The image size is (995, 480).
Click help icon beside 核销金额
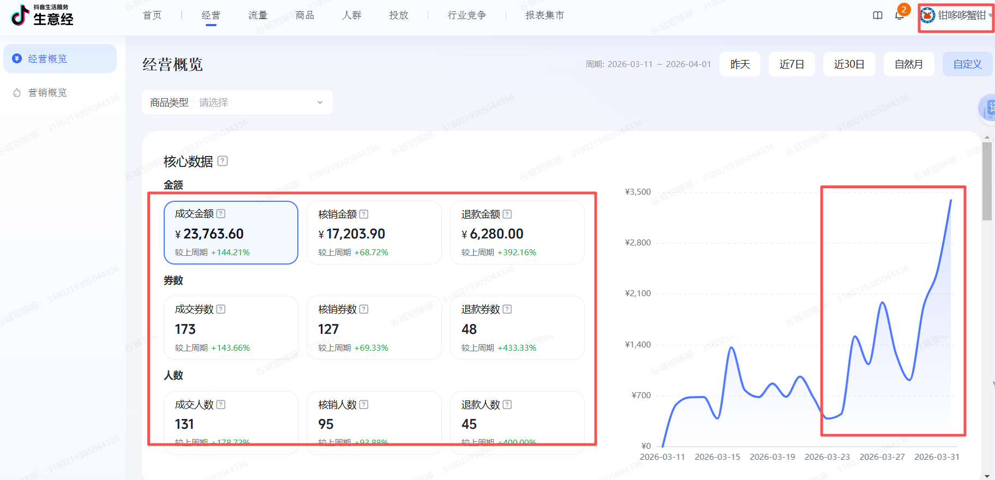pos(364,214)
